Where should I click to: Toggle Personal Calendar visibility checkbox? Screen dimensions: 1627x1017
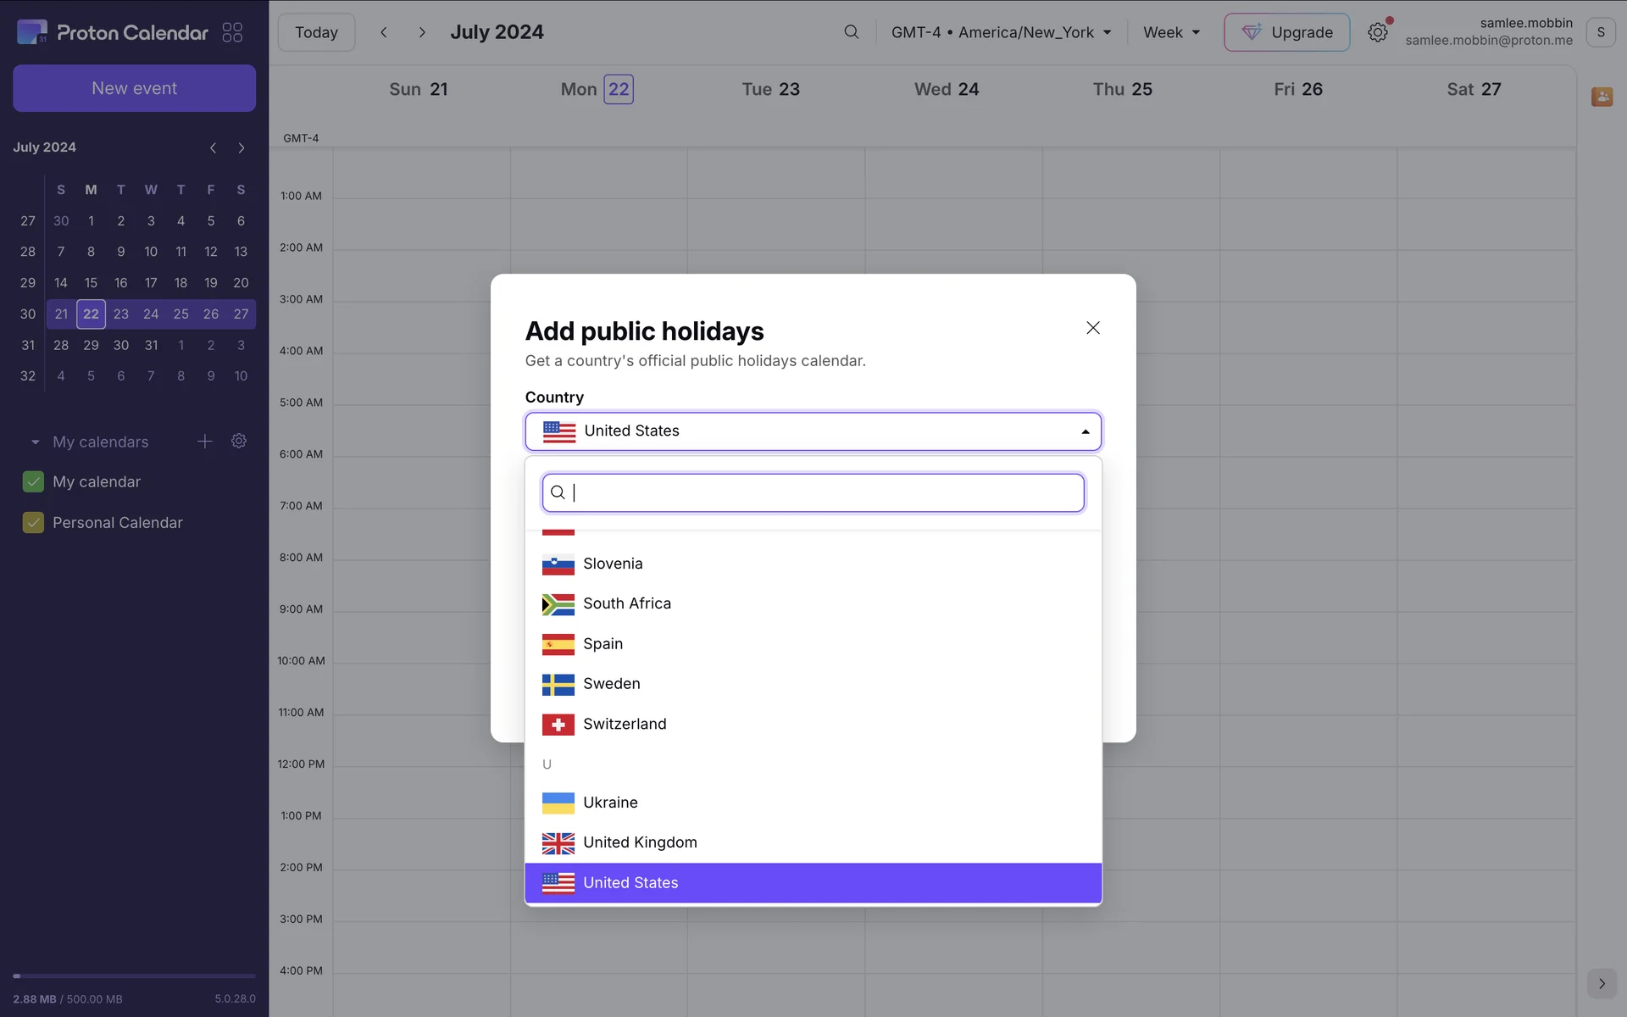(33, 523)
